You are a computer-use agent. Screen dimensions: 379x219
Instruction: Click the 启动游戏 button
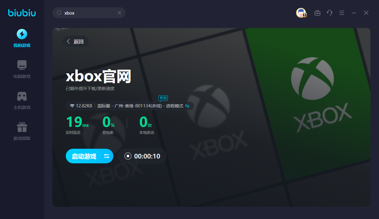click(x=84, y=156)
